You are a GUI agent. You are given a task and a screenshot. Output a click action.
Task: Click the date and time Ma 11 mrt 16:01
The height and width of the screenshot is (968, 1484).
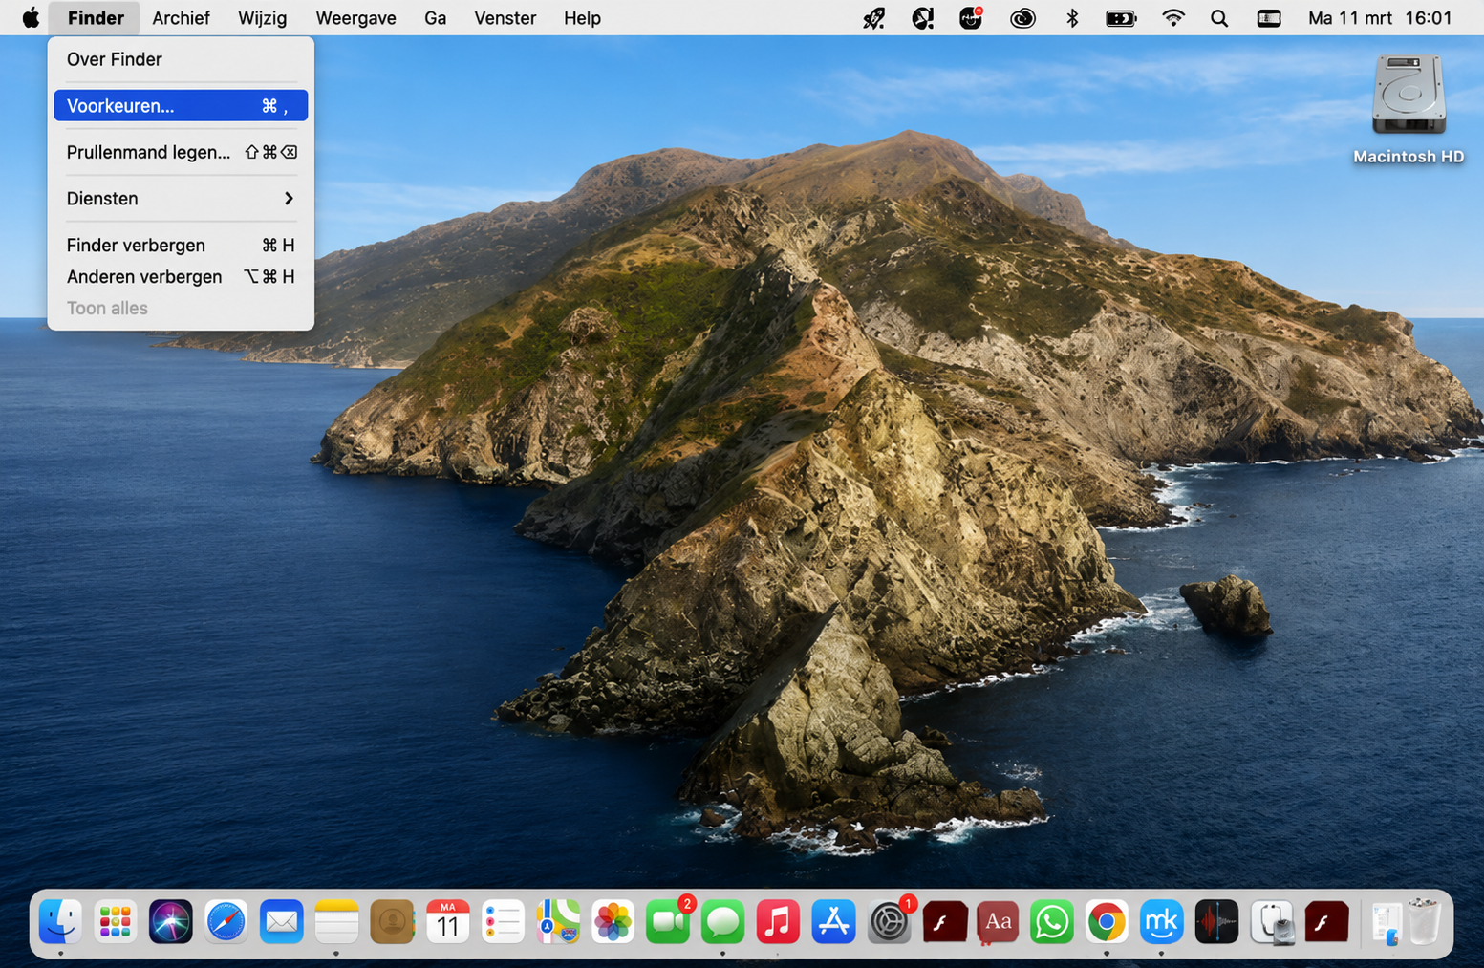pos(1380,18)
